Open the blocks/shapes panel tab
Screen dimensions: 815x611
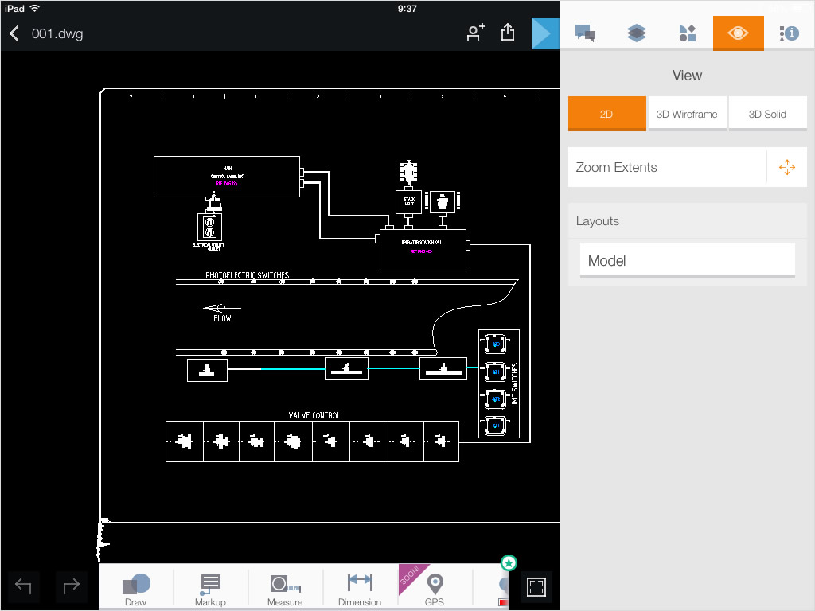coord(688,33)
